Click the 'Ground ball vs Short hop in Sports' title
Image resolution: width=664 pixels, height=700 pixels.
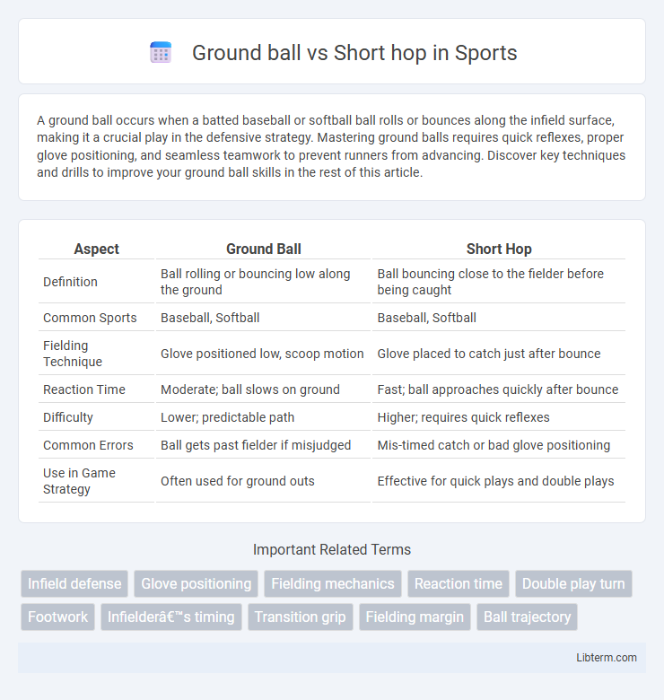click(354, 53)
